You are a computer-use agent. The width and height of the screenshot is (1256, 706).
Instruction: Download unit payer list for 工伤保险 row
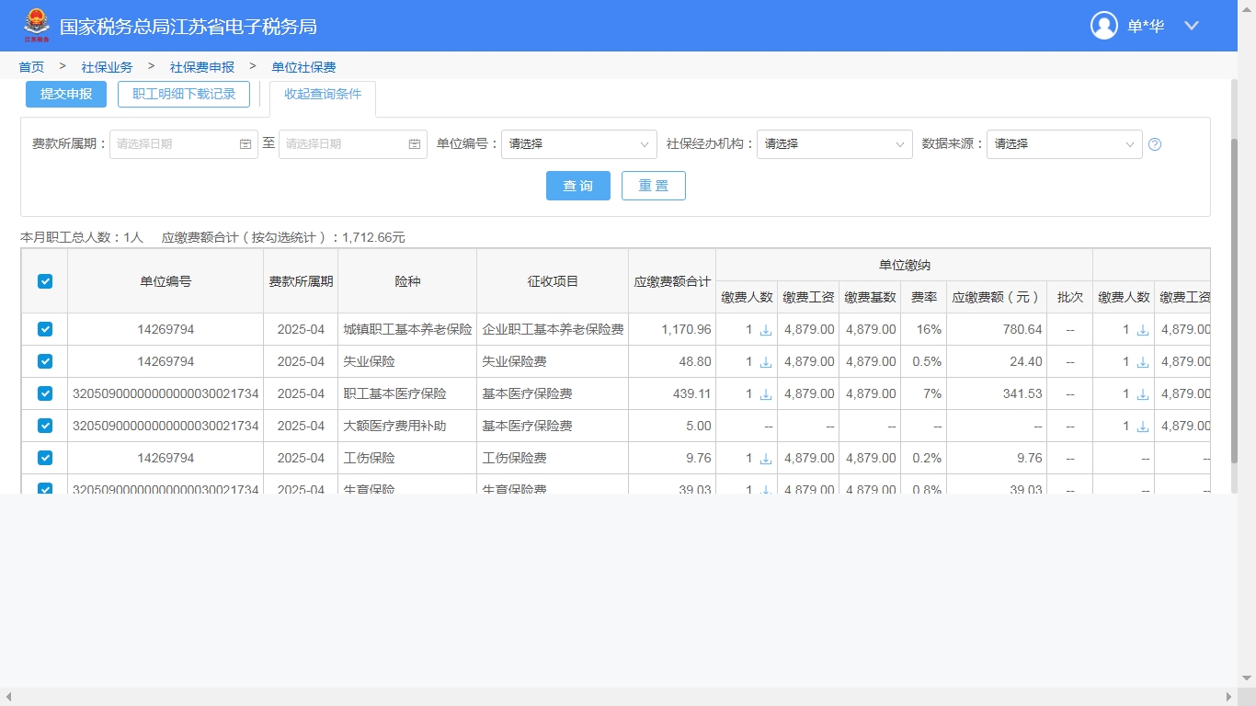(766, 459)
